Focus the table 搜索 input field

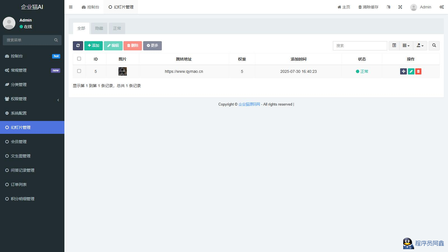(x=360, y=46)
